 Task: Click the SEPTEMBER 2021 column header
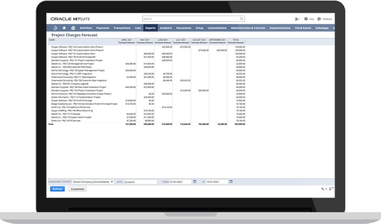coord(218,40)
